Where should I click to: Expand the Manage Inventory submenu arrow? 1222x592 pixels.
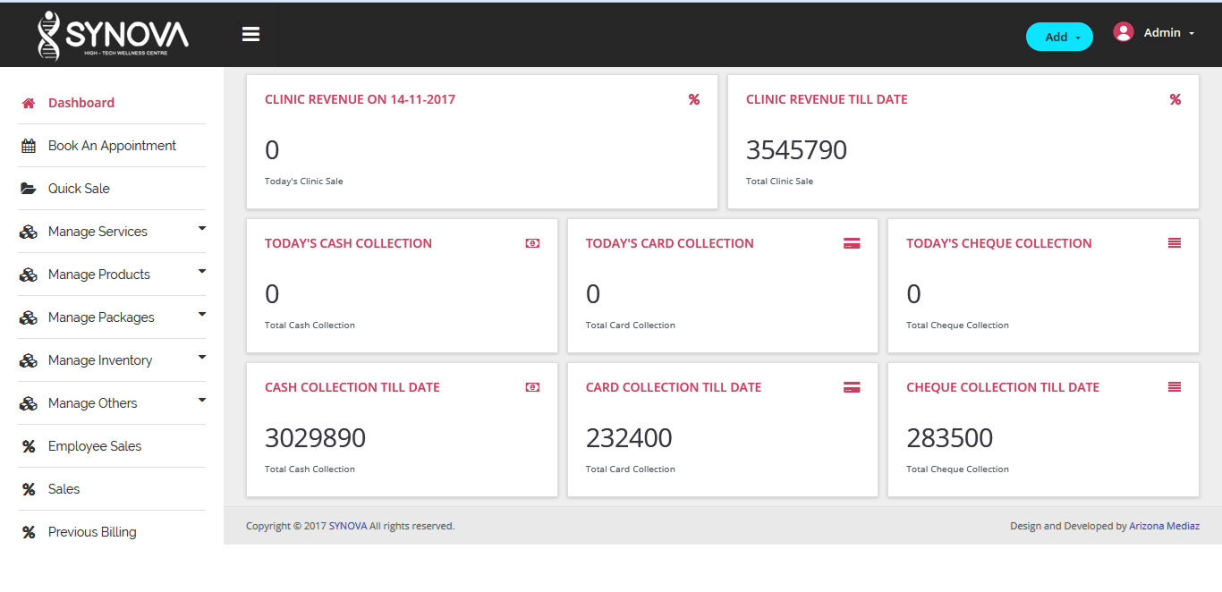(201, 358)
